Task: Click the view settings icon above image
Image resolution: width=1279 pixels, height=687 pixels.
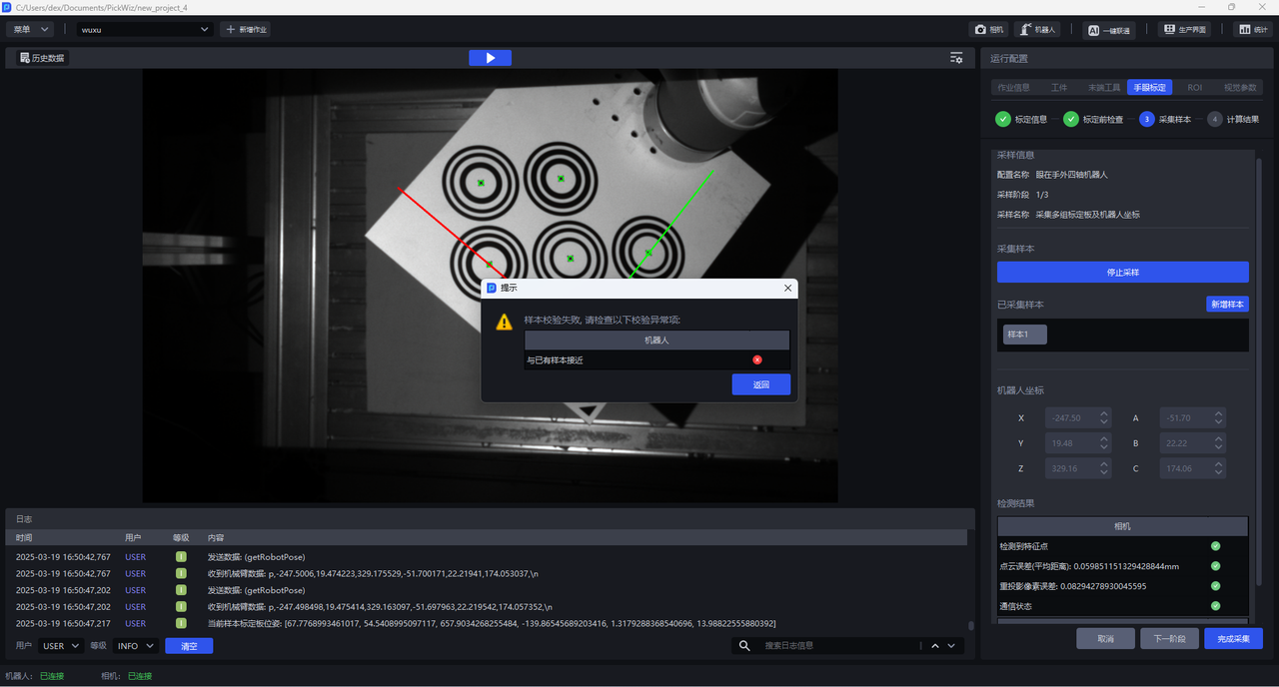Action: click(x=956, y=58)
